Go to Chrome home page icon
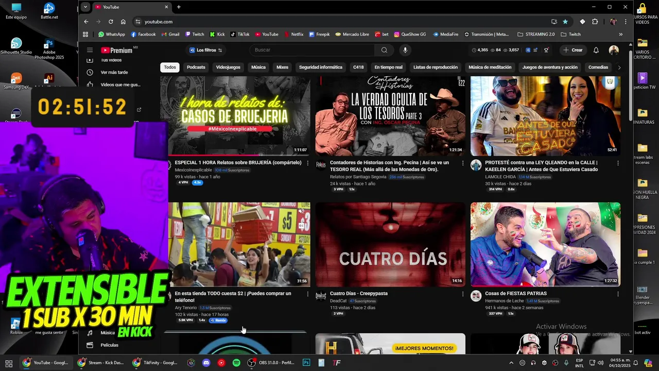659x371 pixels. tap(123, 22)
